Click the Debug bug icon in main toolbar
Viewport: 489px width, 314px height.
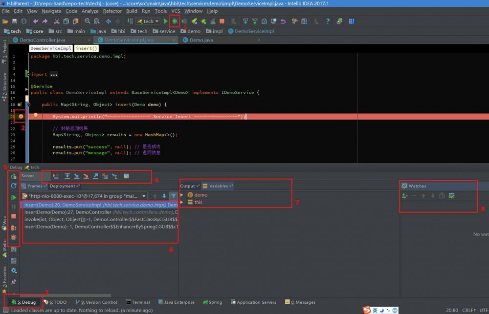pyautogui.click(x=175, y=21)
